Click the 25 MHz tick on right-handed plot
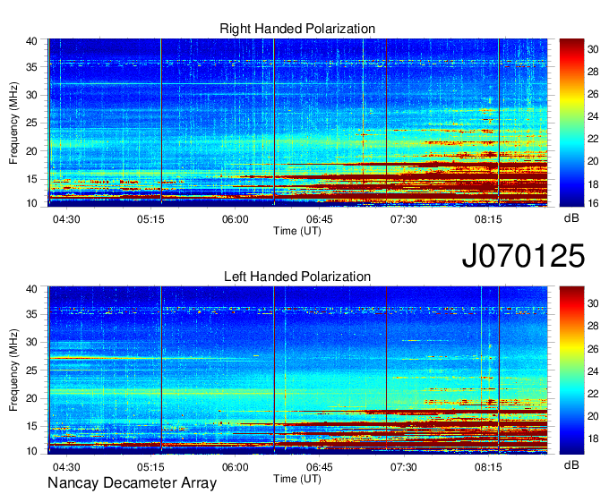 click(x=31, y=123)
